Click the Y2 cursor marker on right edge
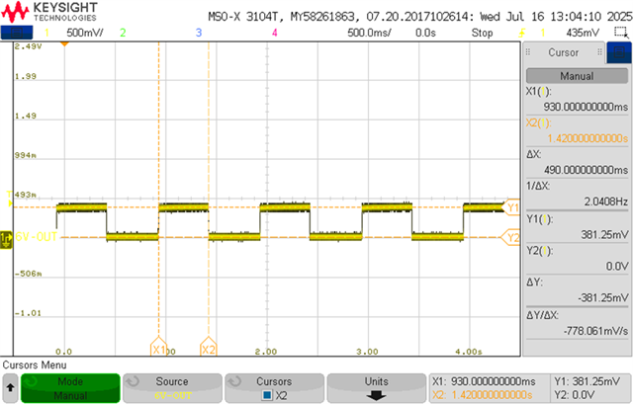The height and width of the screenshot is (404, 633). point(511,237)
